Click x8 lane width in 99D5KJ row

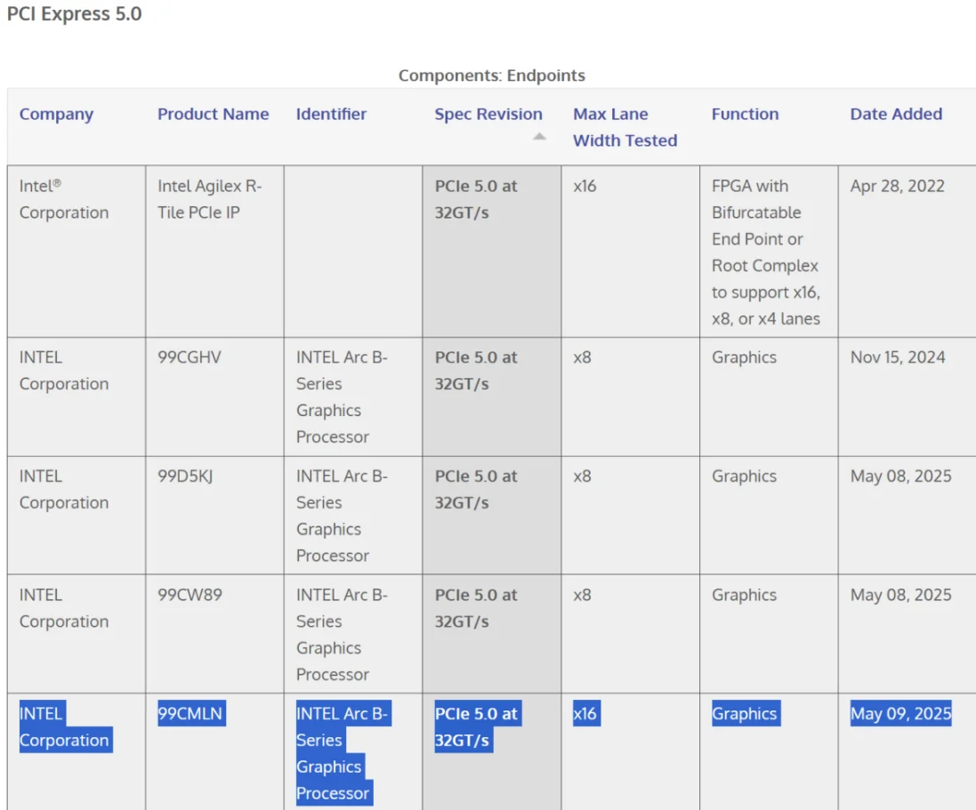click(x=582, y=476)
